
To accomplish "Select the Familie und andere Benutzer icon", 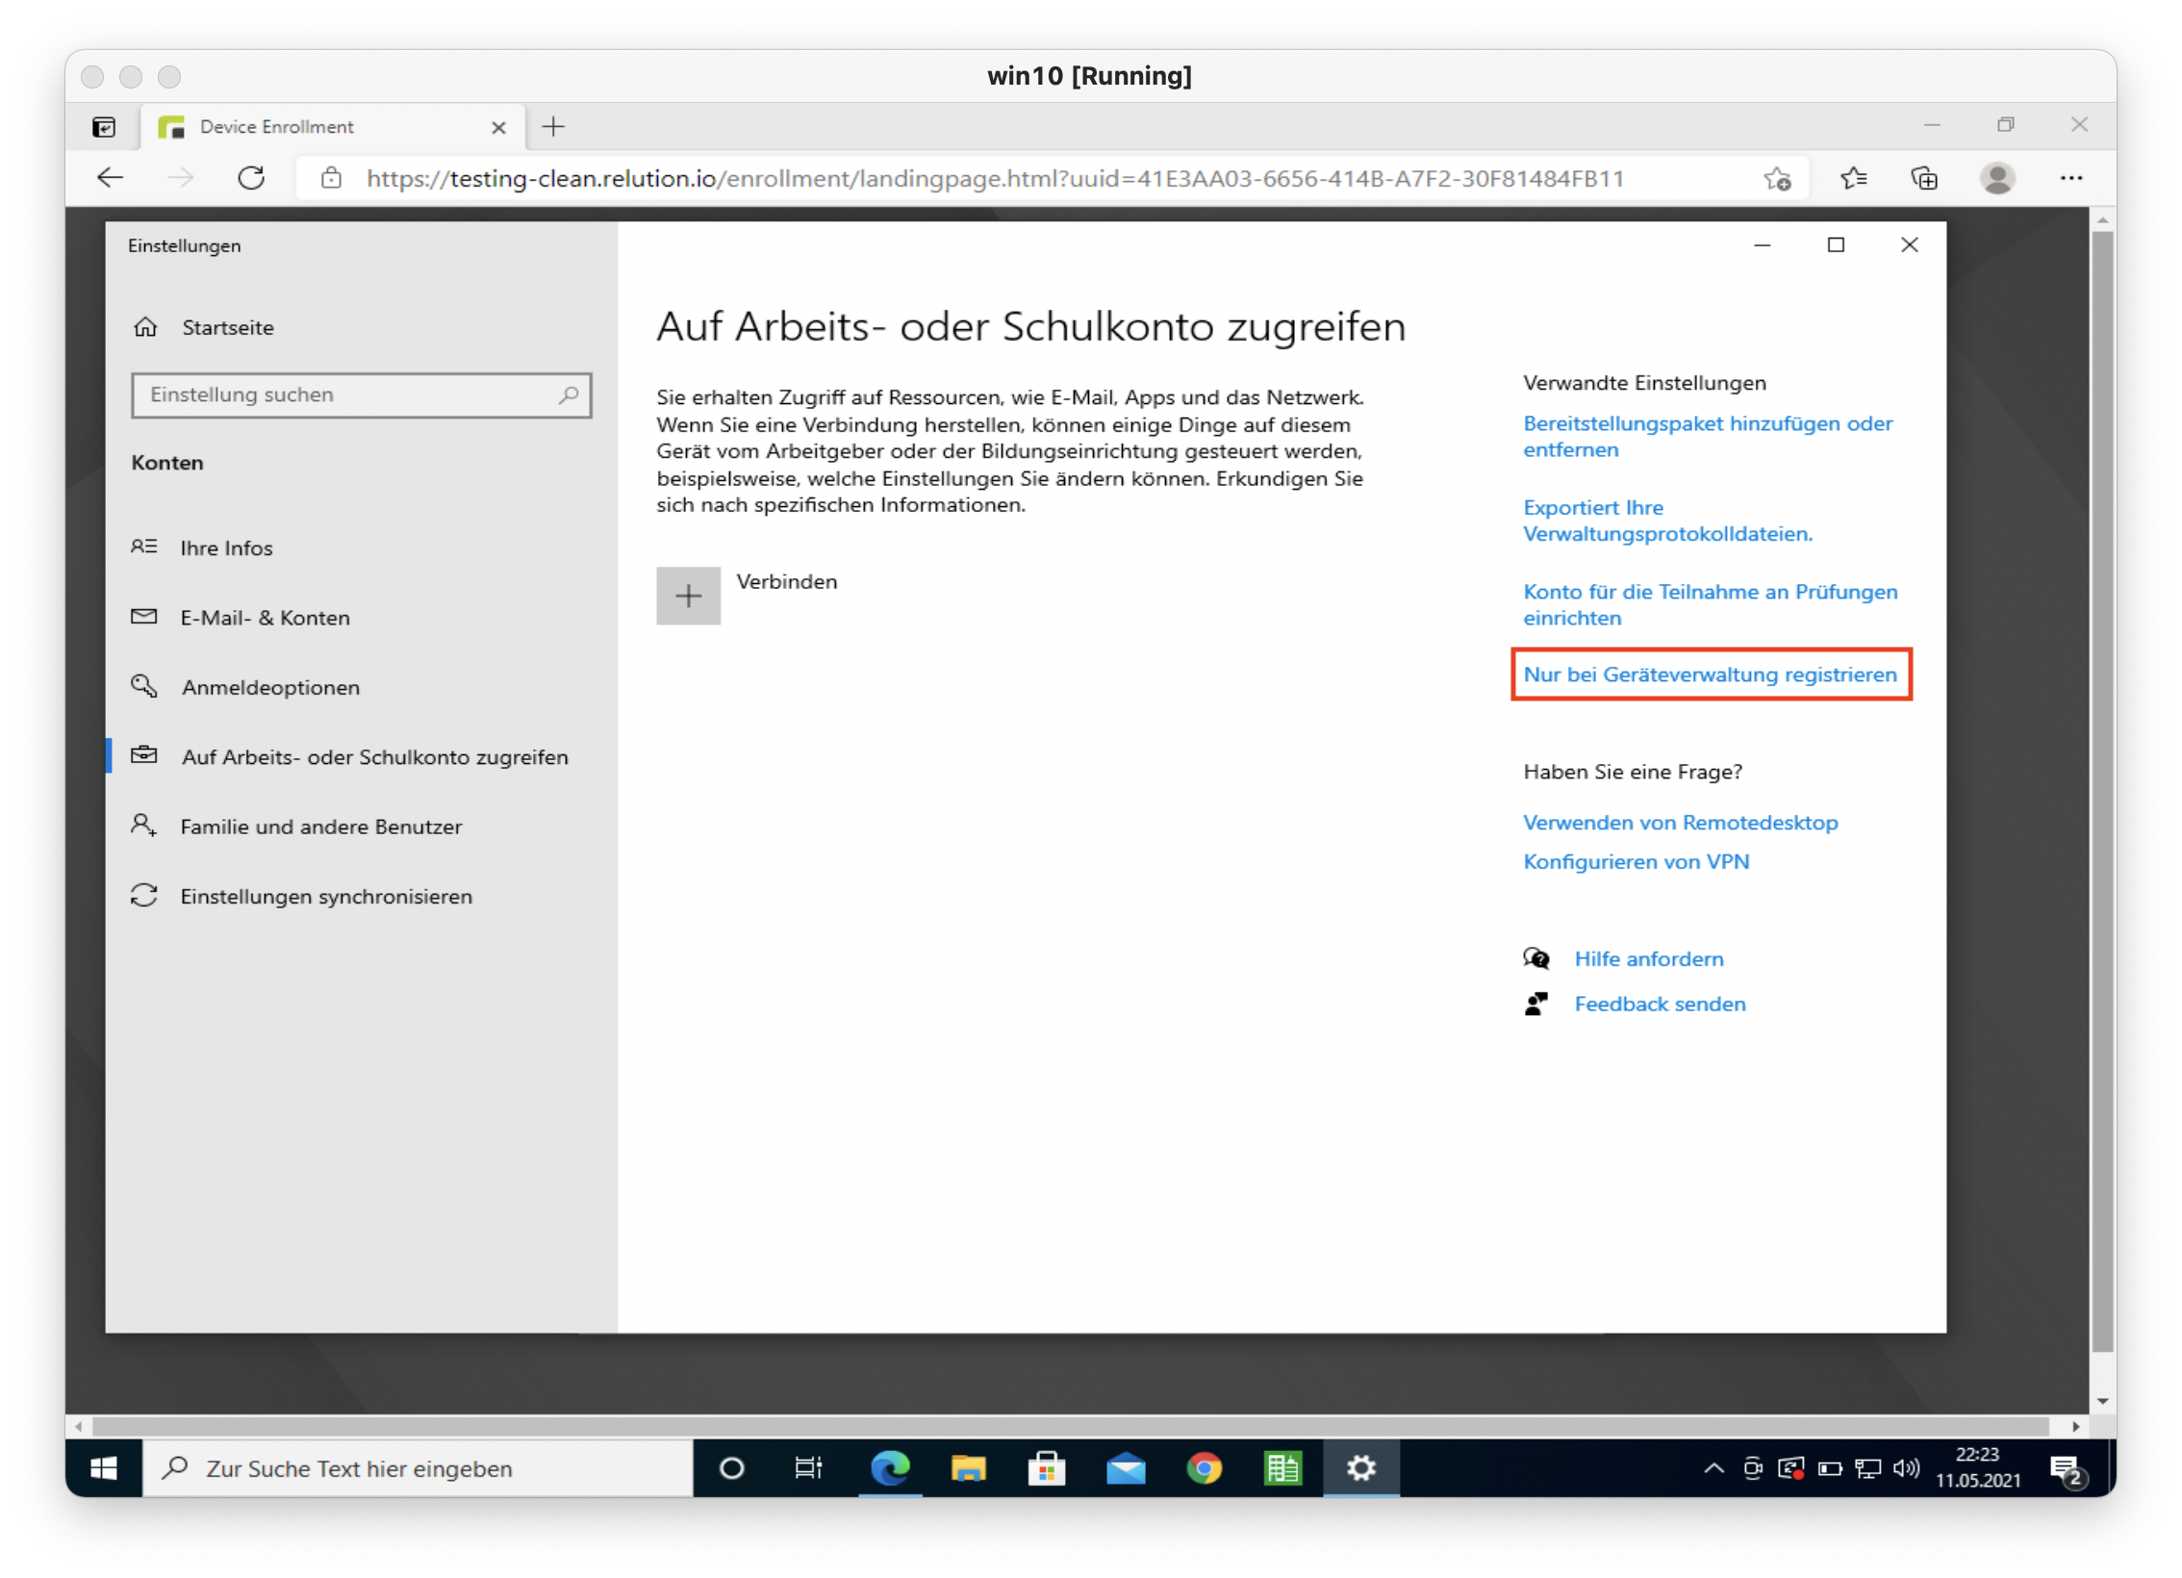I will (144, 826).
